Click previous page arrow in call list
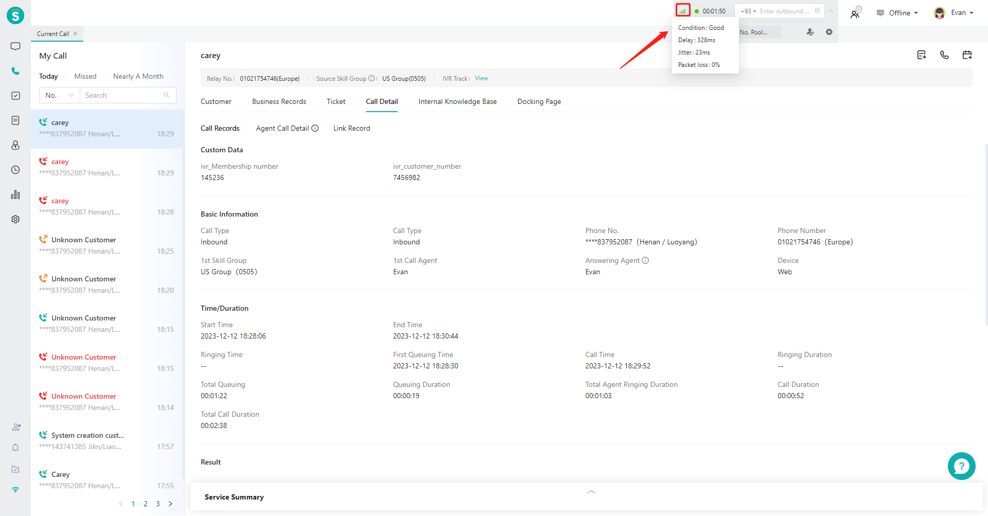The height and width of the screenshot is (516, 988). click(x=121, y=504)
